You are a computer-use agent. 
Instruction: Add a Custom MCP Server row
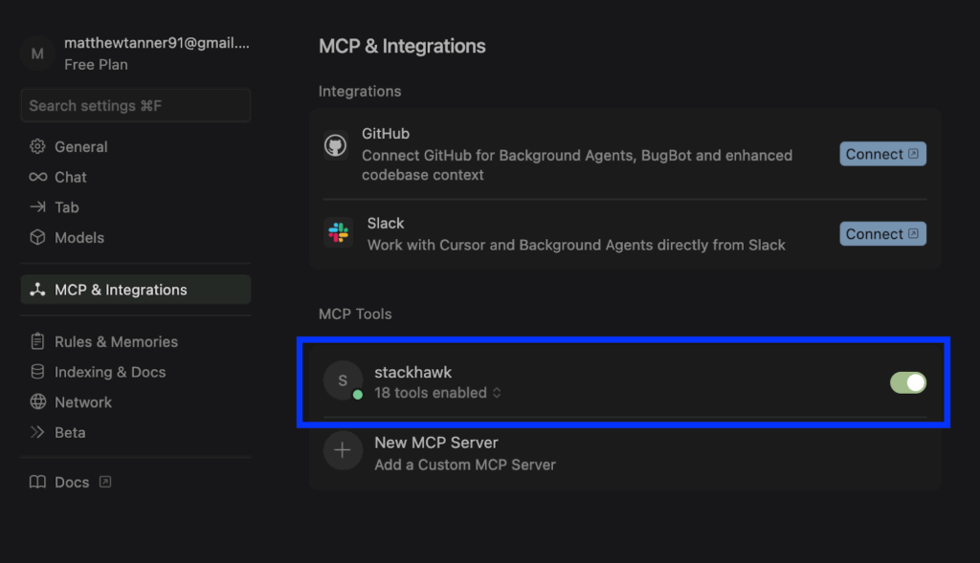point(625,453)
